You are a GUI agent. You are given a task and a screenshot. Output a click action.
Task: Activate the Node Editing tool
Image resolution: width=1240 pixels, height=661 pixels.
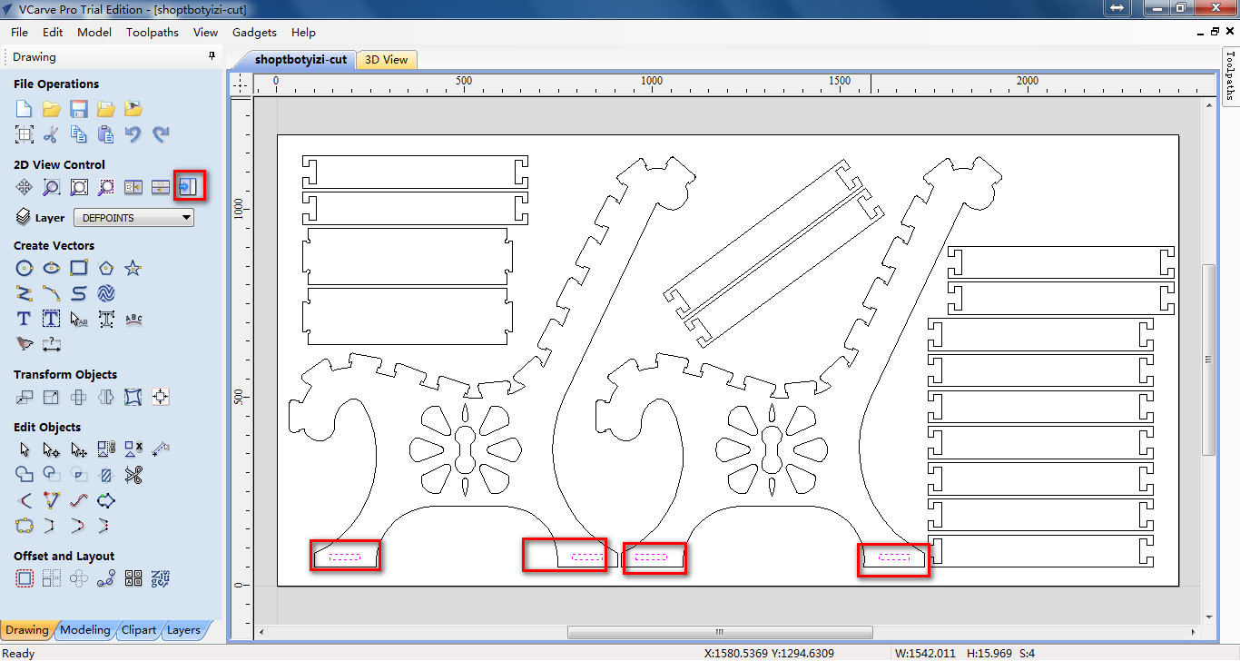point(52,449)
